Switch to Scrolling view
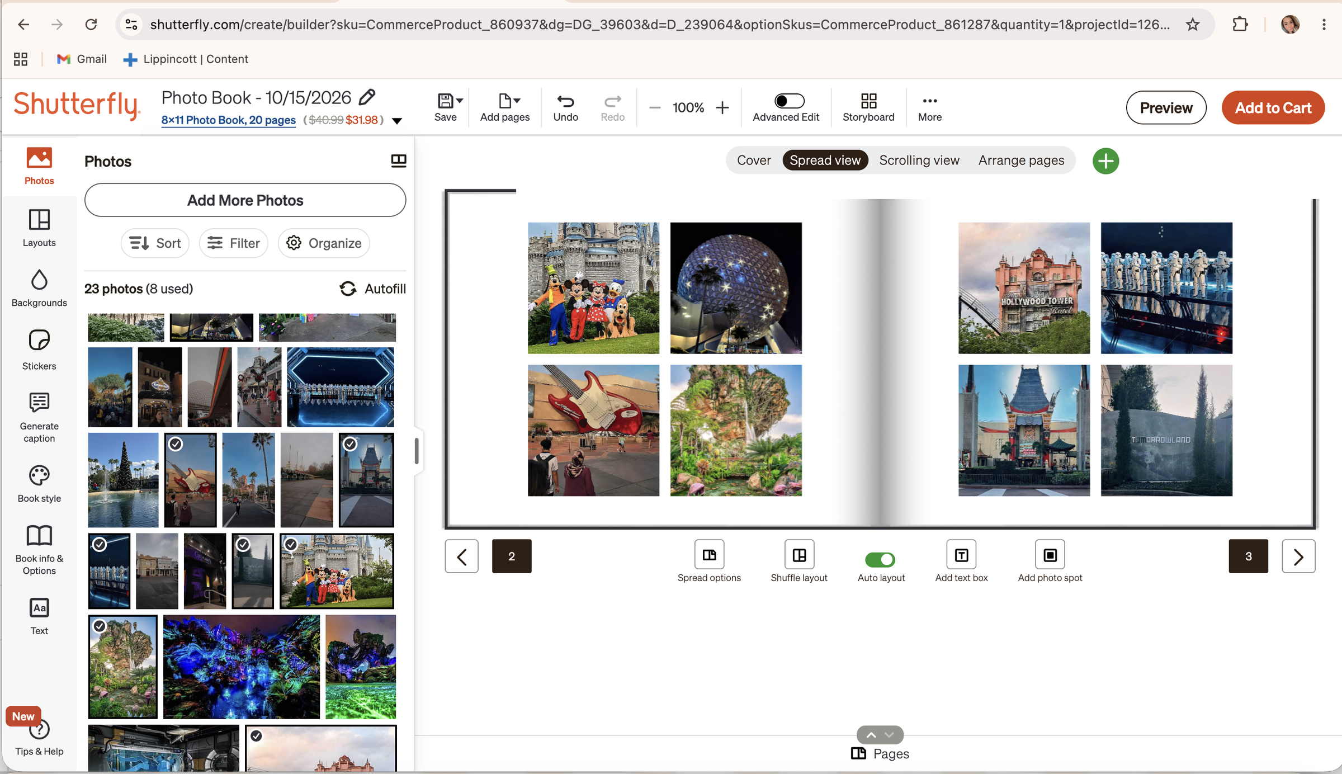The width and height of the screenshot is (1342, 774). 919,161
